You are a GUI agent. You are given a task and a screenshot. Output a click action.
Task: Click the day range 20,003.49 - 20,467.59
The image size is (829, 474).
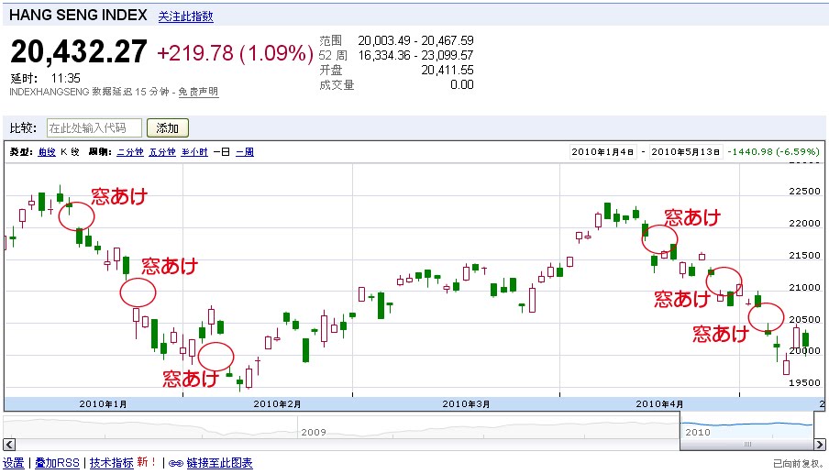point(415,40)
